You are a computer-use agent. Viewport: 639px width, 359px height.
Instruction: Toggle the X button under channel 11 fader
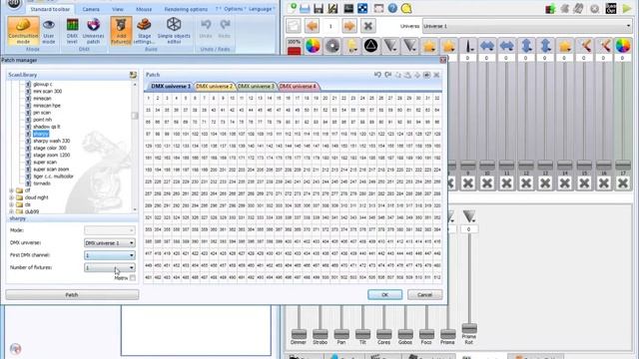(x=506, y=183)
